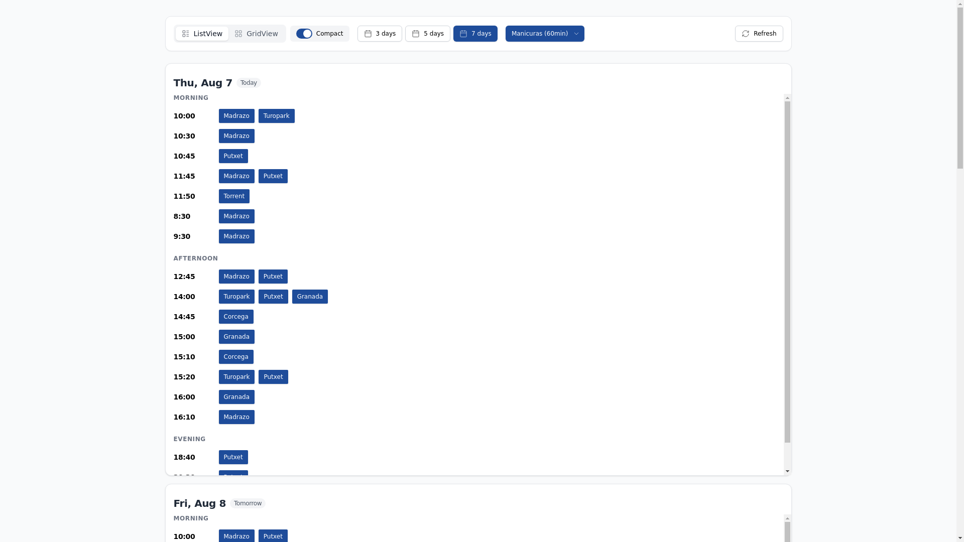Choose Madrazo at 11:45
964x542 pixels.
[x=236, y=176]
